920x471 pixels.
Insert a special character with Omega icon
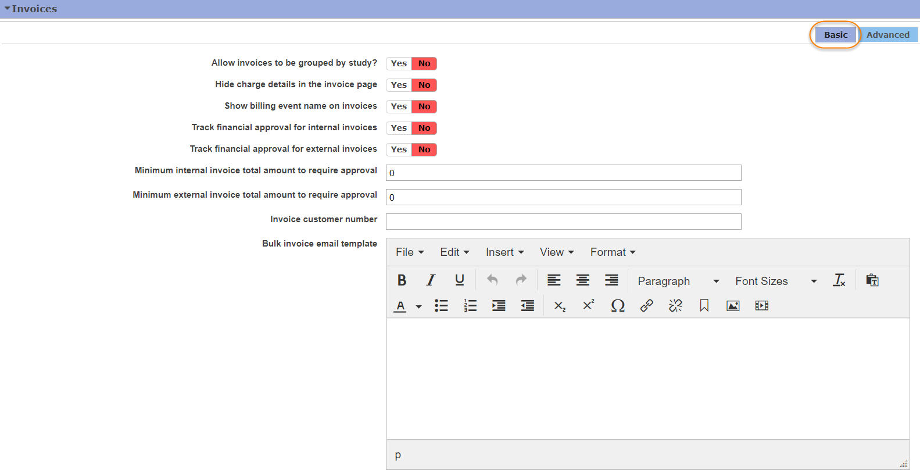point(618,306)
